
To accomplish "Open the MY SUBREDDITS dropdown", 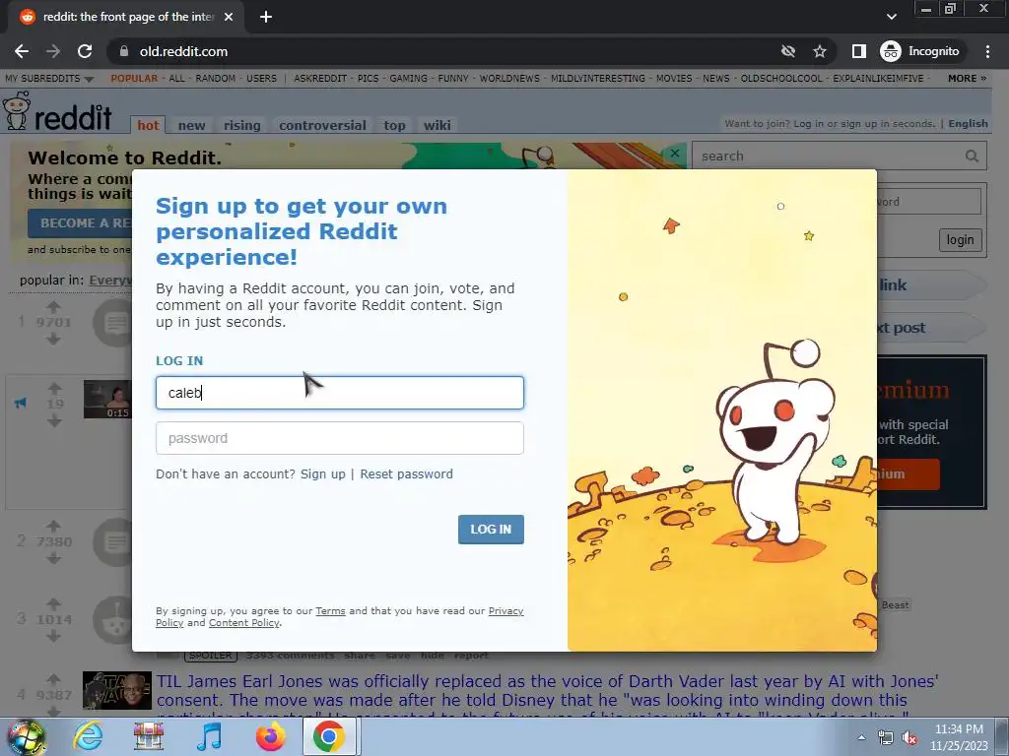I will [49, 79].
